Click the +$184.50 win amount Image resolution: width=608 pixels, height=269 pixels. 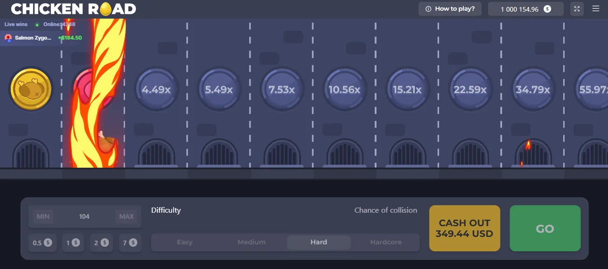click(x=70, y=38)
